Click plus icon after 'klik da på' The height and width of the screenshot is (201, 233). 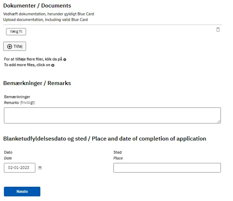(x=65, y=59)
